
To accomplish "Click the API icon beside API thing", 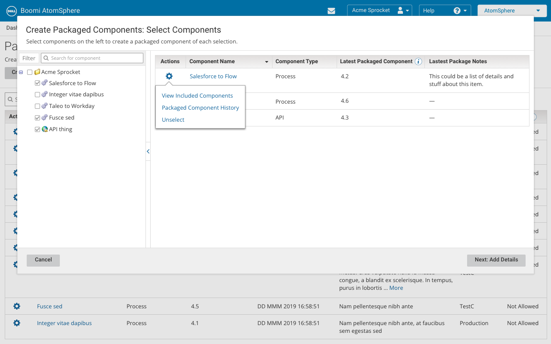I will click(x=45, y=129).
